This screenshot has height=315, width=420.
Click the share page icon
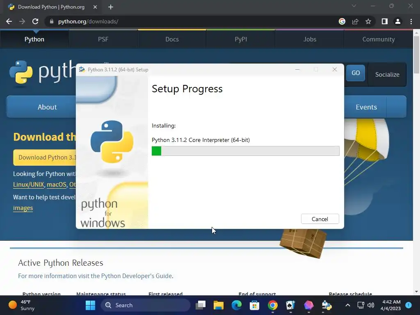click(x=355, y=21)
